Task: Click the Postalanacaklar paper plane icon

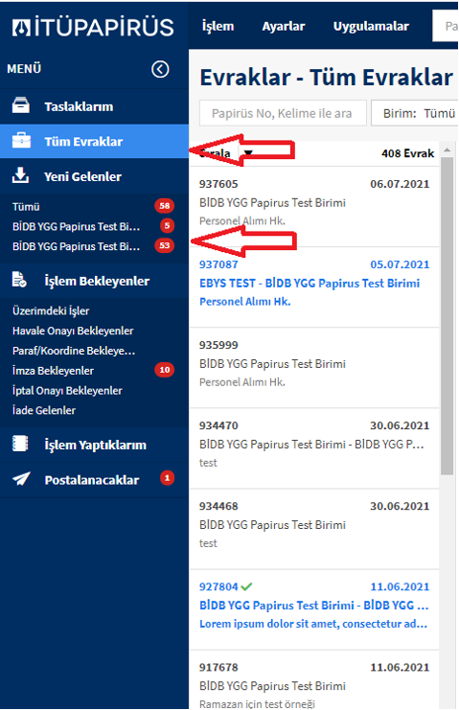Action: pyautogui.click(x=21, y=479)
